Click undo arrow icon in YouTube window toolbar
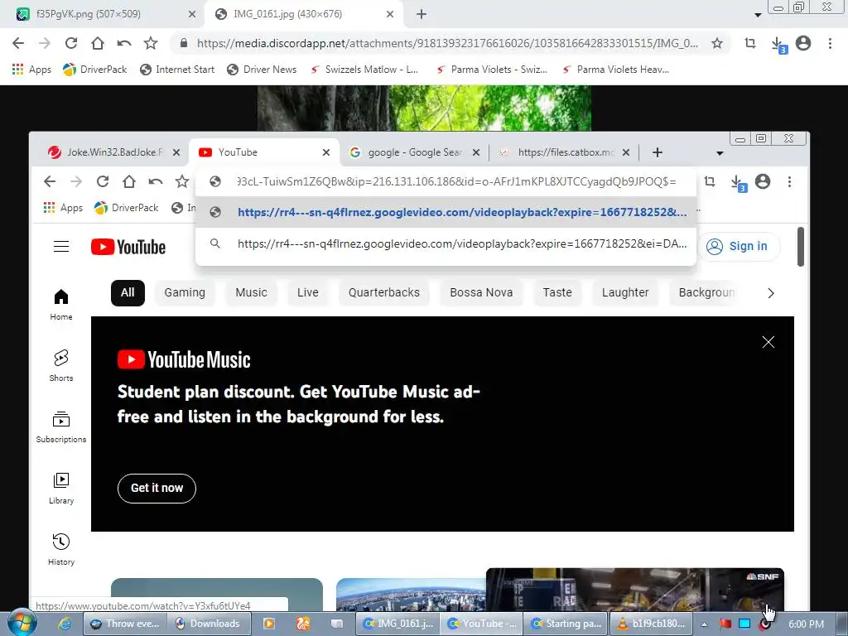 coord(155,181)
